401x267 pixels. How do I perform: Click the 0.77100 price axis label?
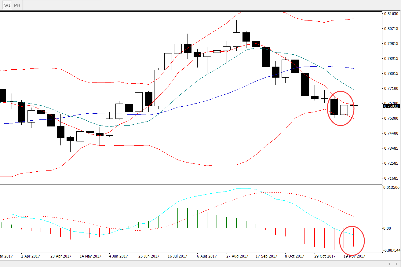(x=392, y=89)
